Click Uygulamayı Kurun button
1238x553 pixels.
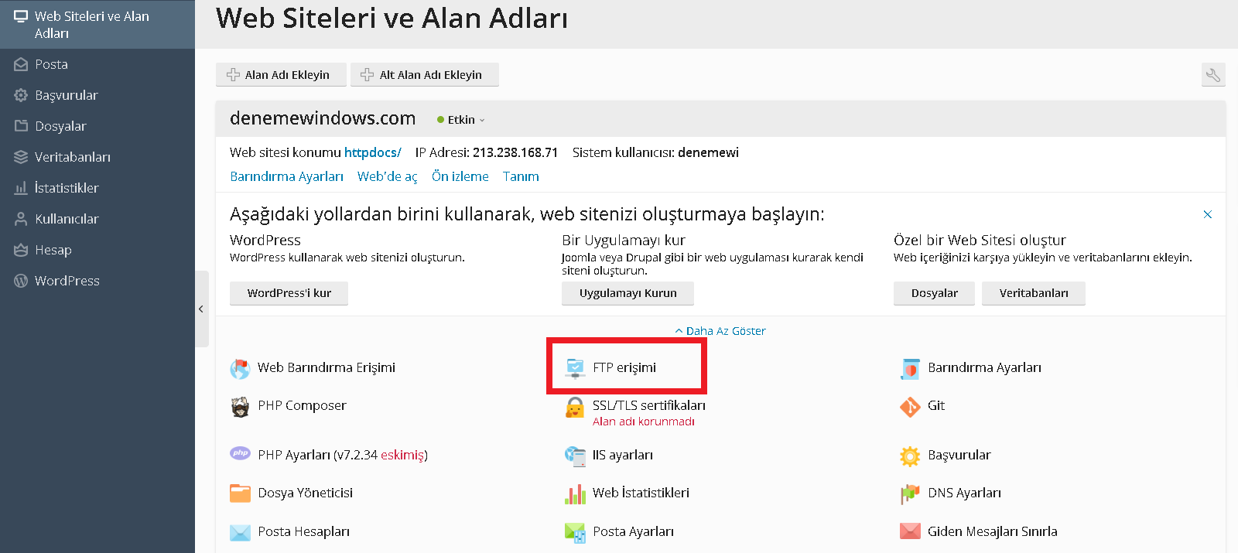628,293
